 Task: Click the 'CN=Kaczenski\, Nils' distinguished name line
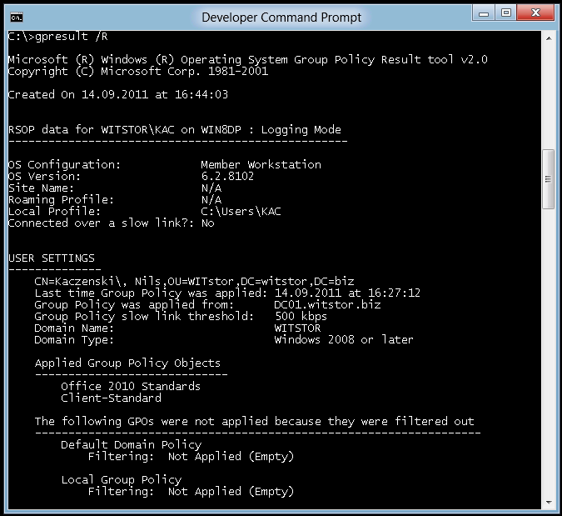point(194,281)
